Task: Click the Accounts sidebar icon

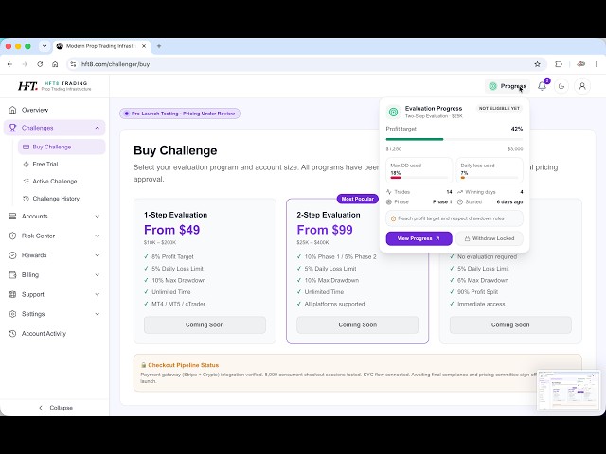Action: point(12,217)
